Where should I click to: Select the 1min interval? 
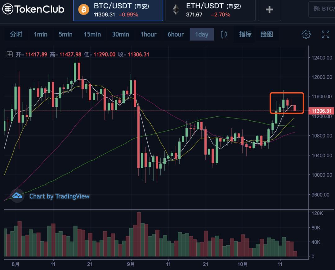tap(41, 34)
